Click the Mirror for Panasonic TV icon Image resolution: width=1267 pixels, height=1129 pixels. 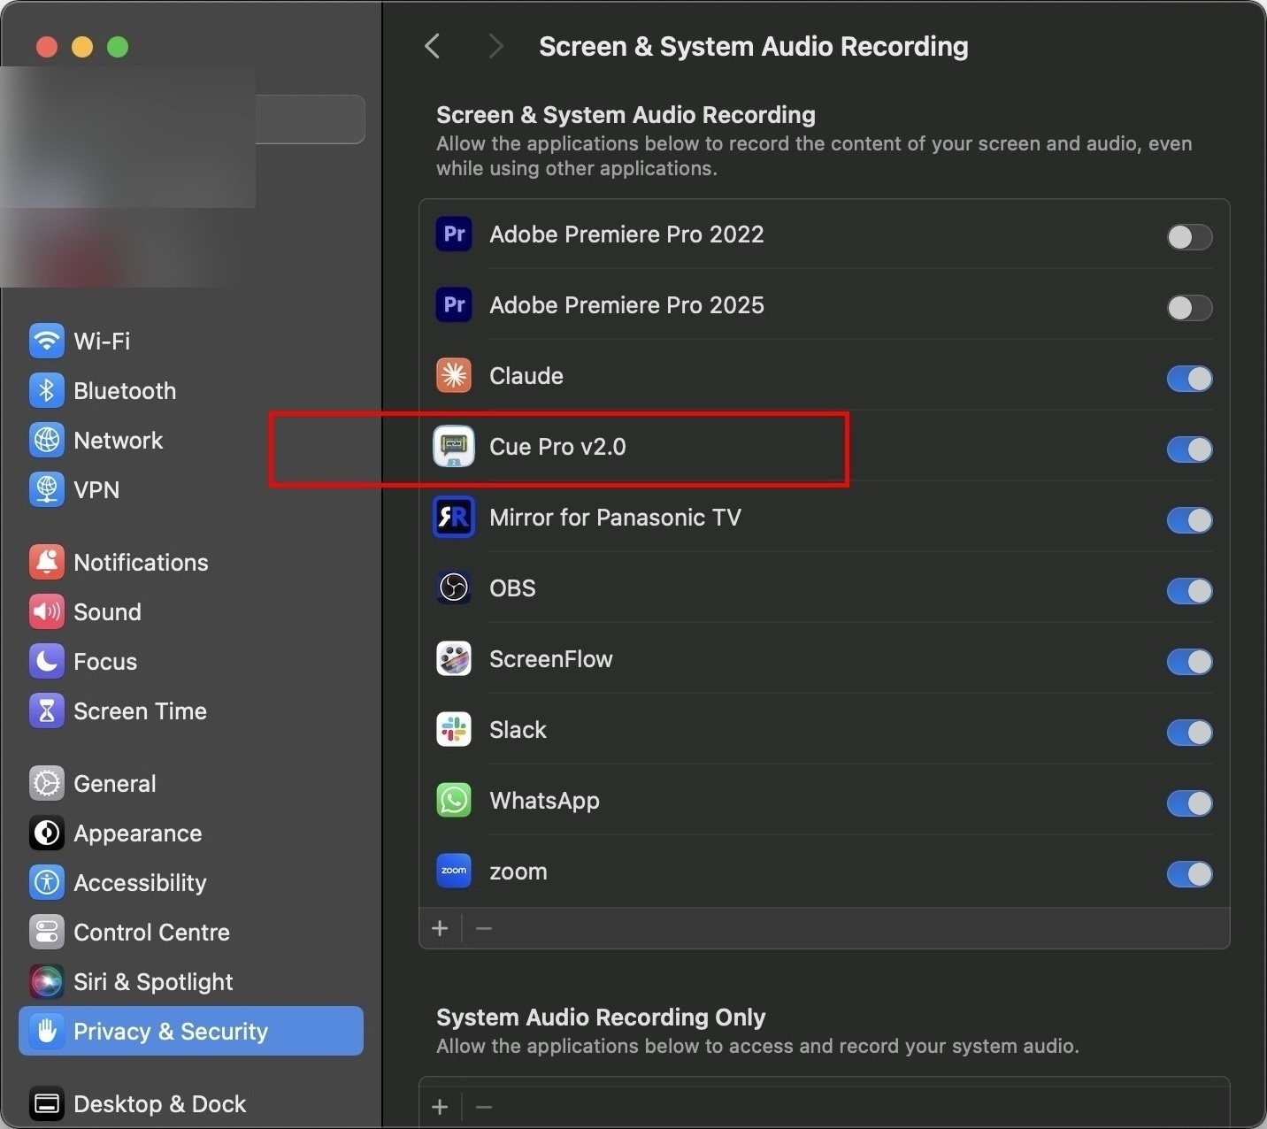click(454, 518)
